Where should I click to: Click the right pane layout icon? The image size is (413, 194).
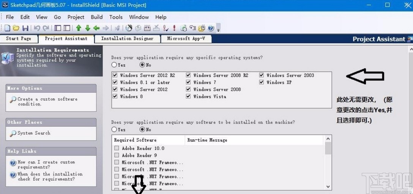tap(67, 28)
